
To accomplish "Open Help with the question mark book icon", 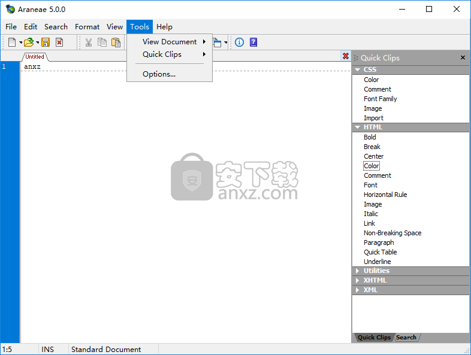I will (x=253, y=43).
